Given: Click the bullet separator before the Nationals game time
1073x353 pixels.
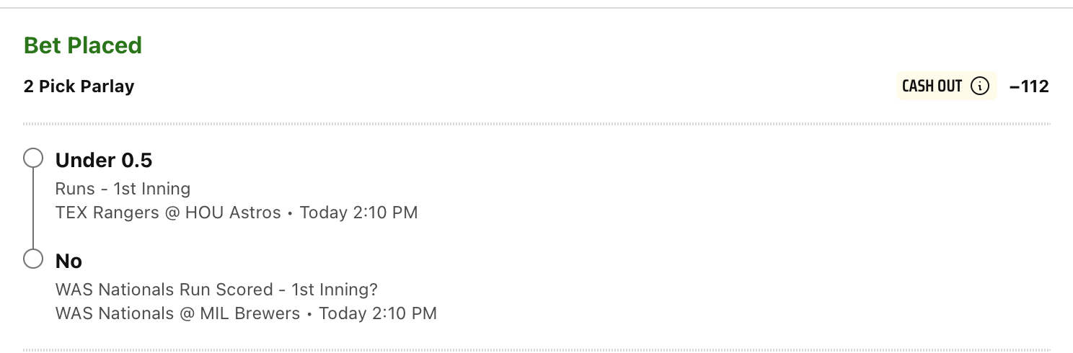Looking at the screenshot, I should coord(309,314).
